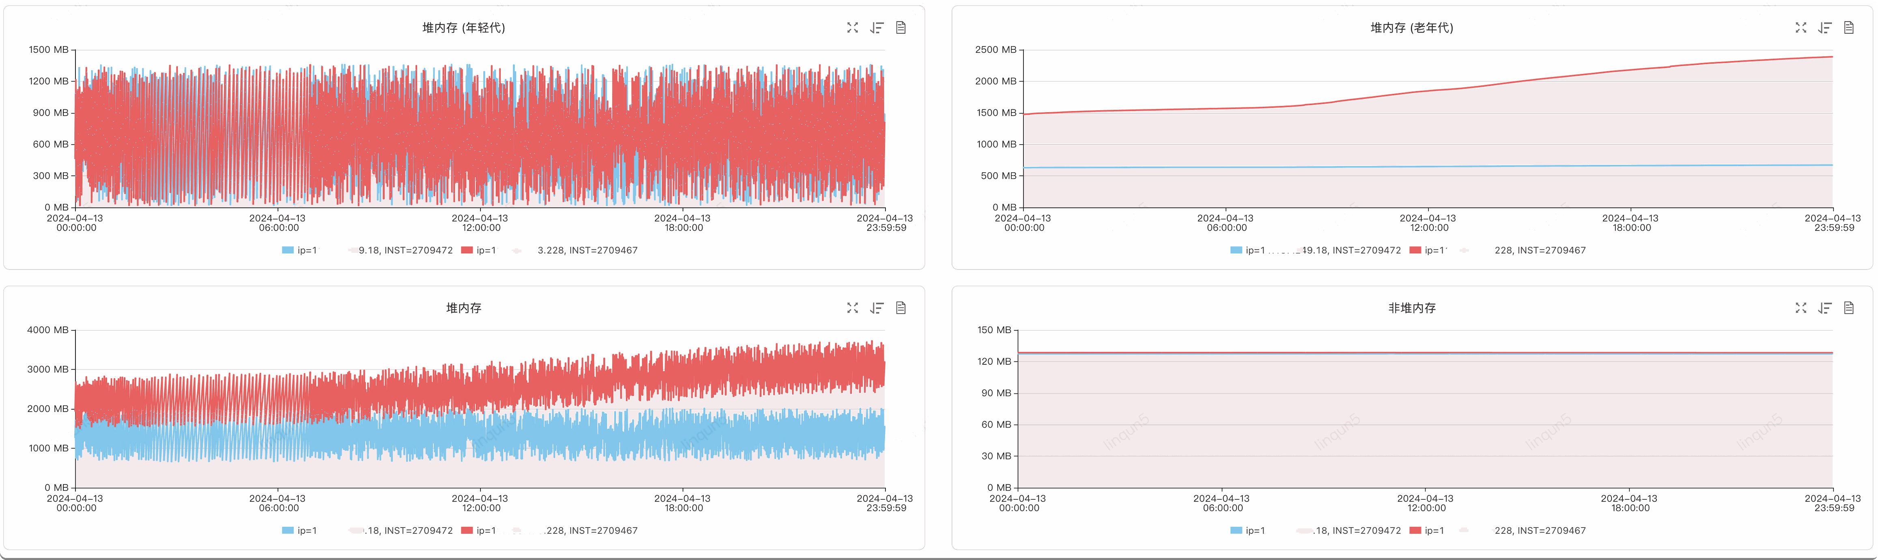Maximize the 非堆内存 chart panel
1878x560 pixels.
click(1801, 308)
